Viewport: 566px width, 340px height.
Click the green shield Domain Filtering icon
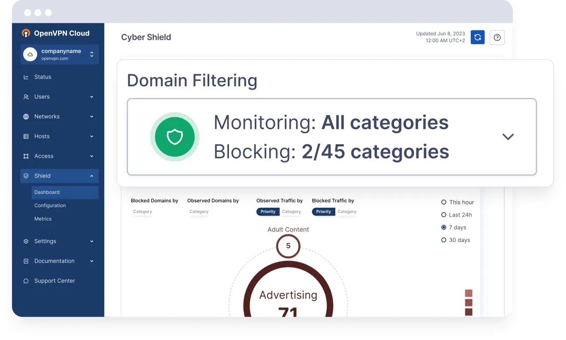click(x=175, y=137)
